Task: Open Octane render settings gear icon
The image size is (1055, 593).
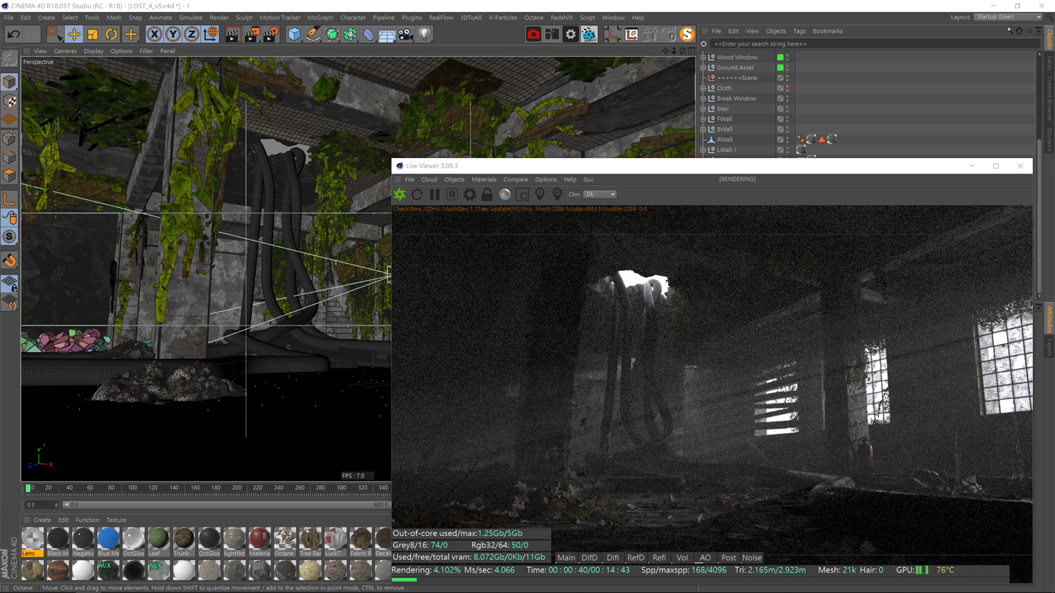Action: (x=470, y=194)
